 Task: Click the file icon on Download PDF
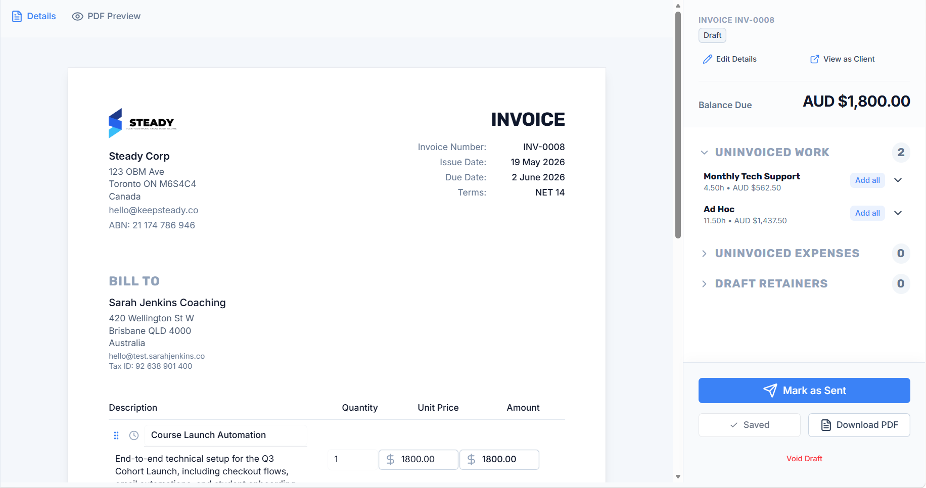(x=826, y=425)
